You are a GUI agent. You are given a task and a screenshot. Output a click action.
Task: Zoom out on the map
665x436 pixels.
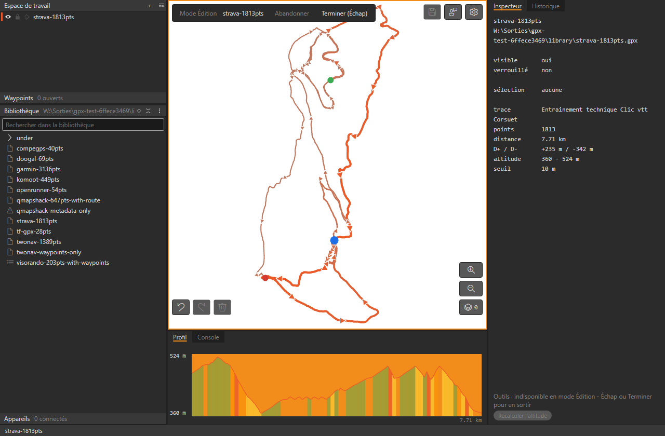click(471, 289)
